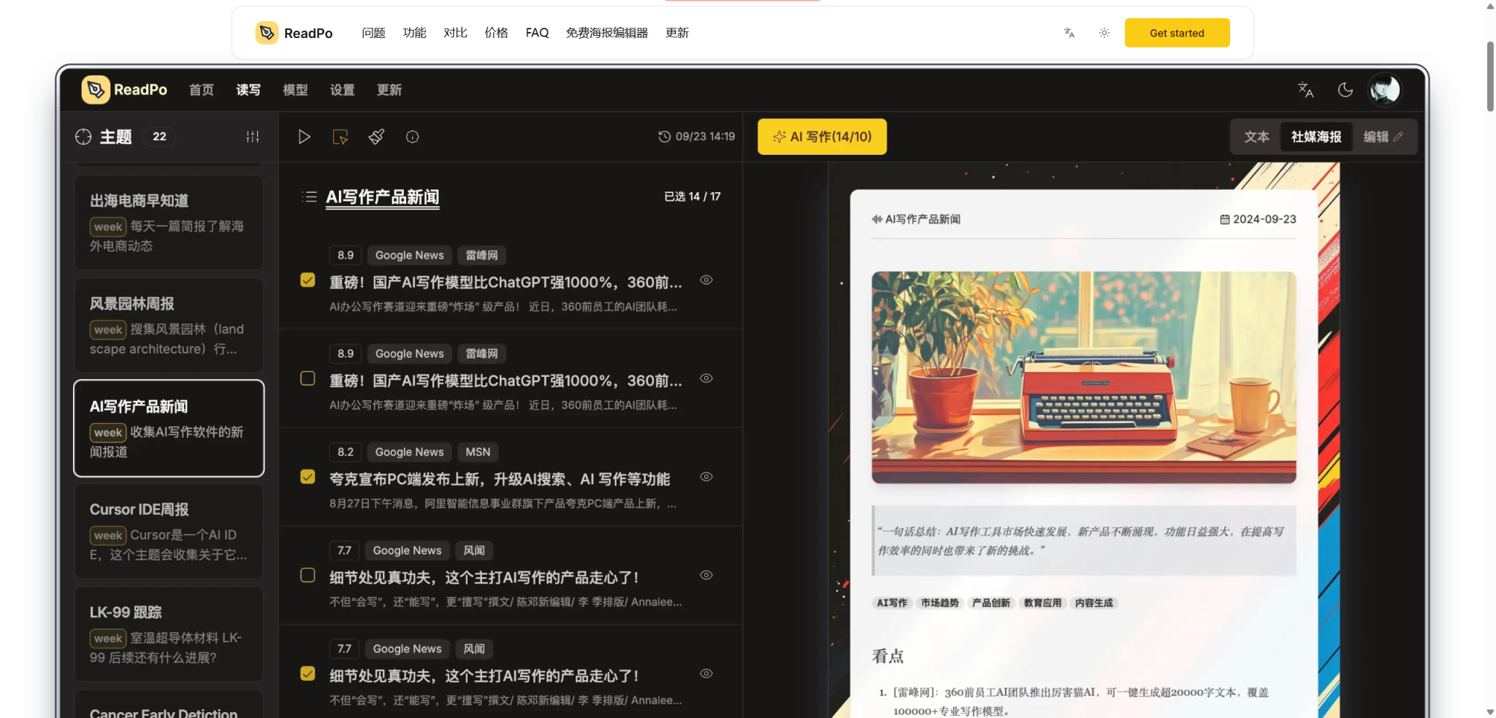Select the Cursor IDE周报 topic card
The image size is (1496, 718).
[169, 531]
